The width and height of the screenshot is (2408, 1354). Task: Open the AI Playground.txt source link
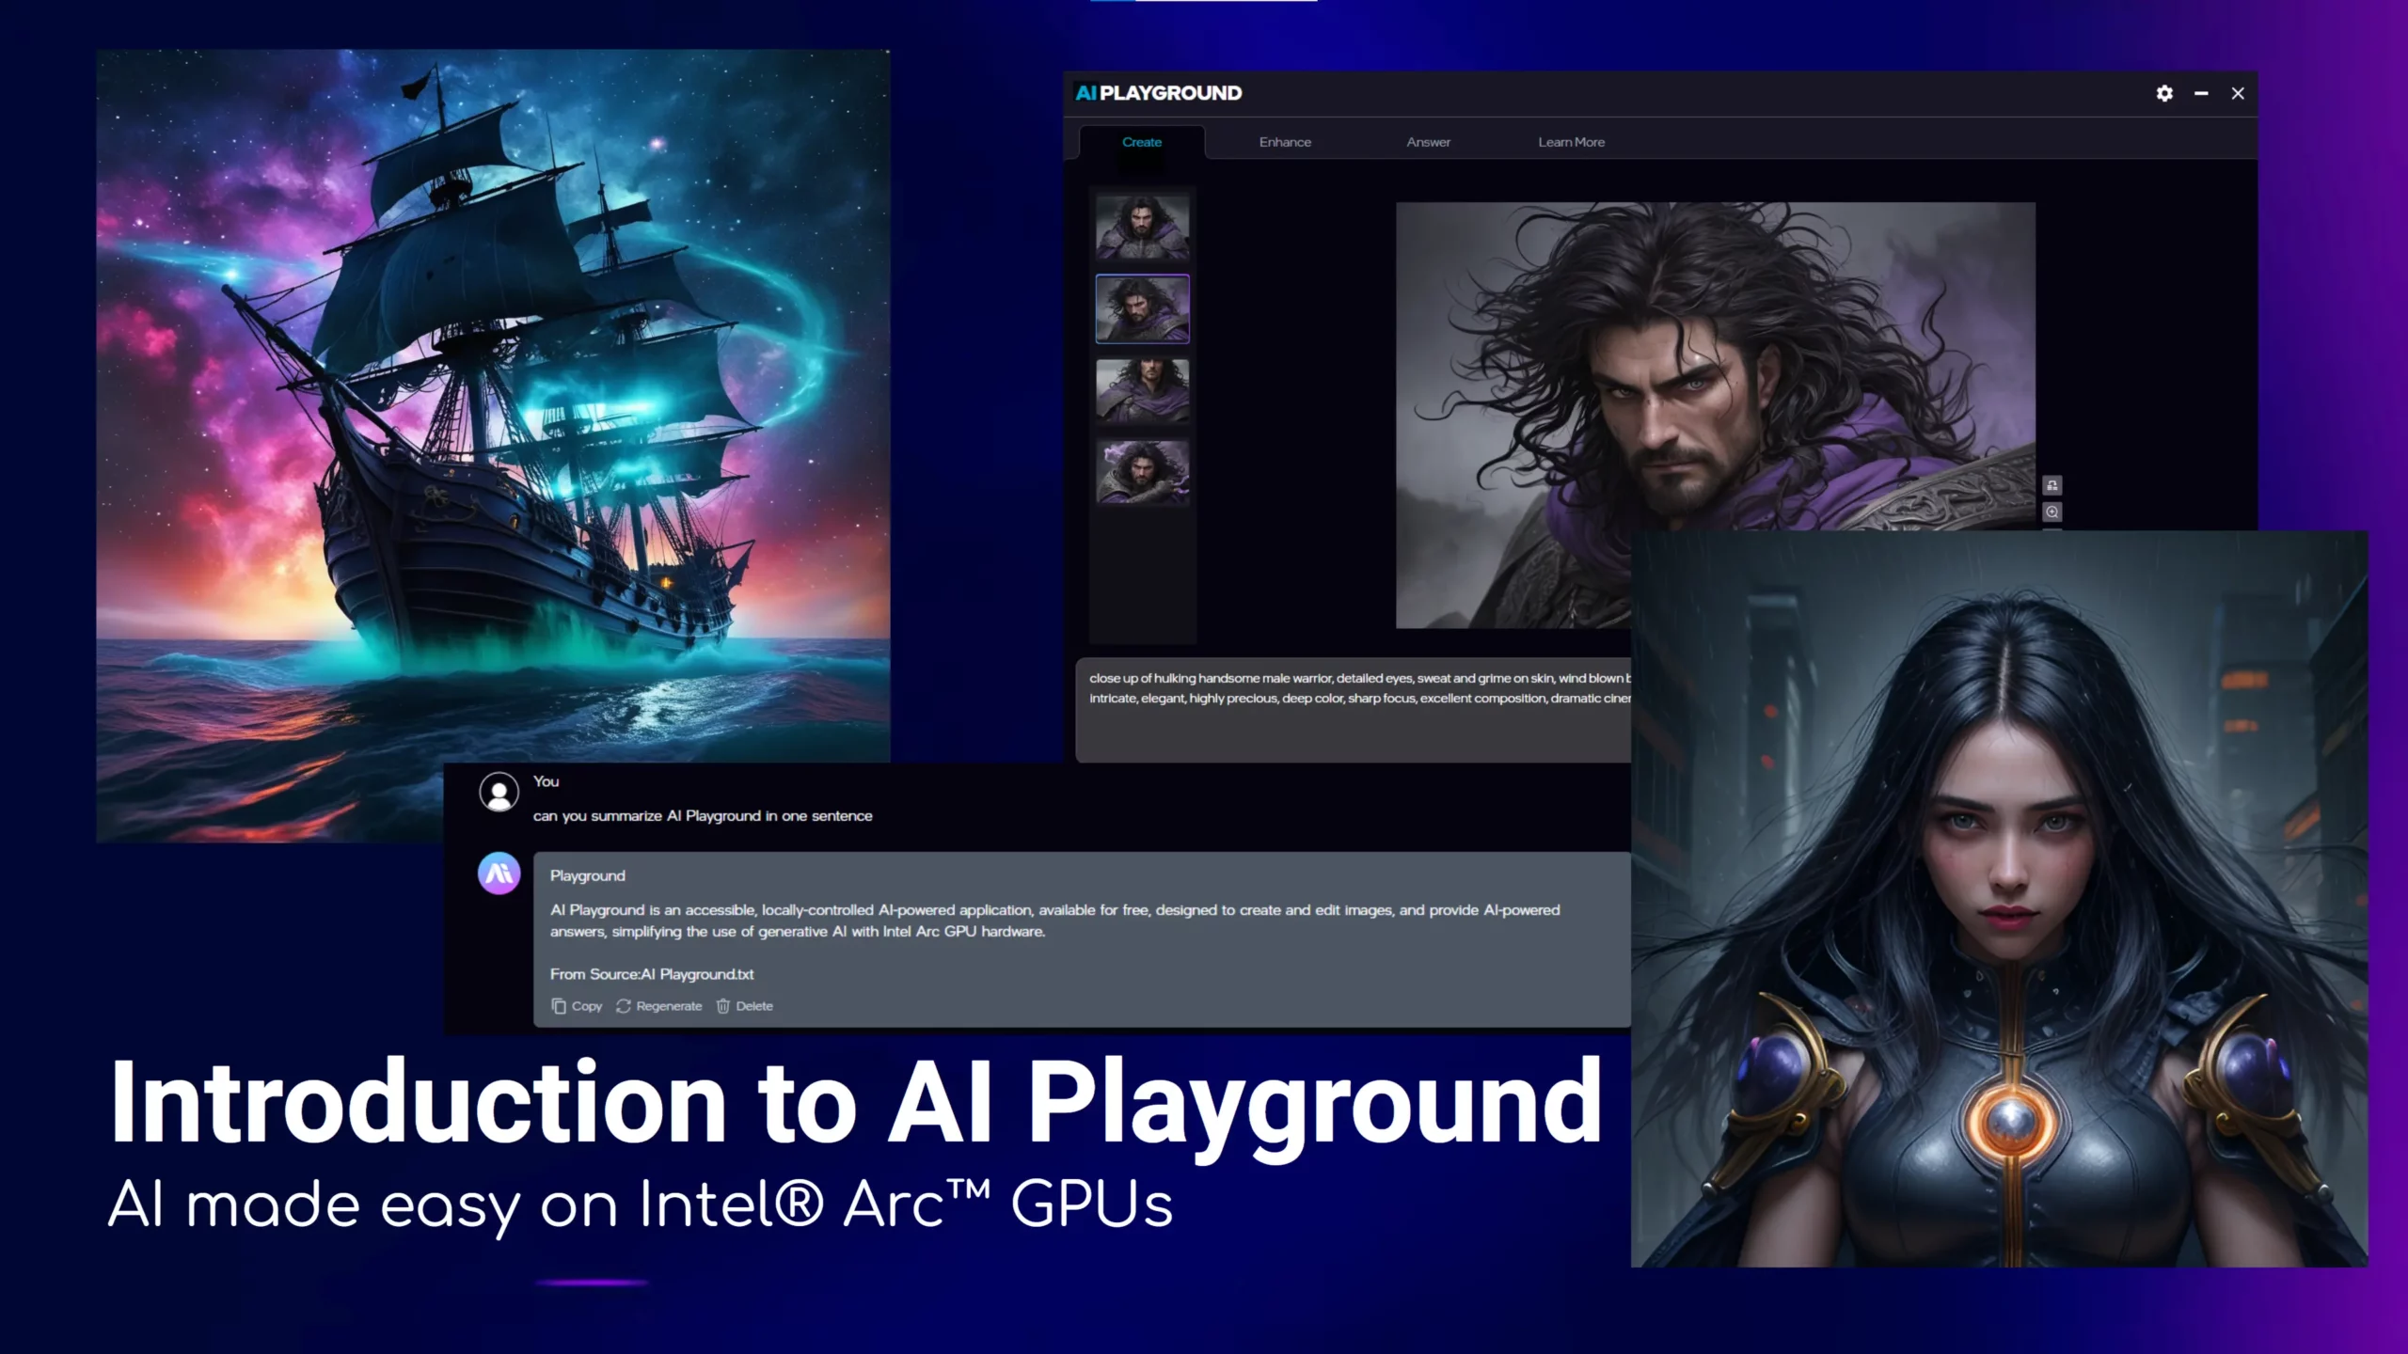[697, 975]
